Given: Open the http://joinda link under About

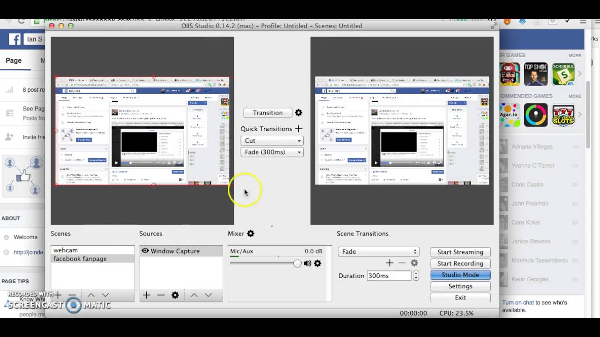Looking at the screenshot, I should click(29, 252).
